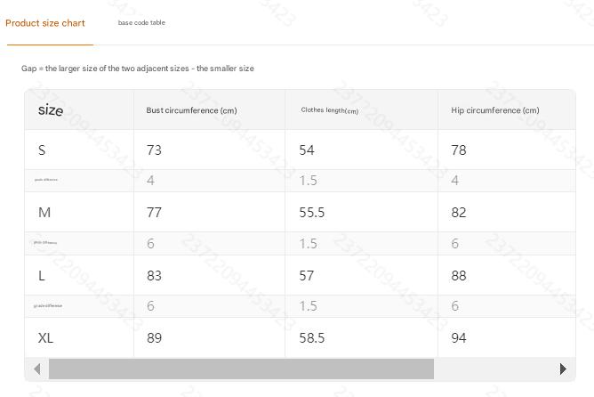Viewport: 594px width, 397px height.
Task: Click the Gap explanation text above the table
Action: pos(138,69)
